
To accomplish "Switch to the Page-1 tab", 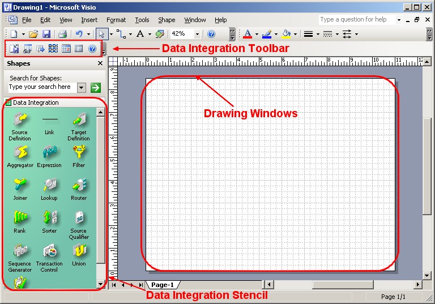I will pyautogui.click(x=163, y=285).
